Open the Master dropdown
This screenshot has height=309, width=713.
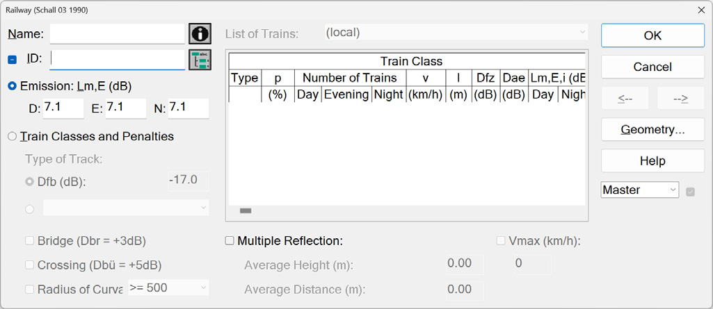640,190
